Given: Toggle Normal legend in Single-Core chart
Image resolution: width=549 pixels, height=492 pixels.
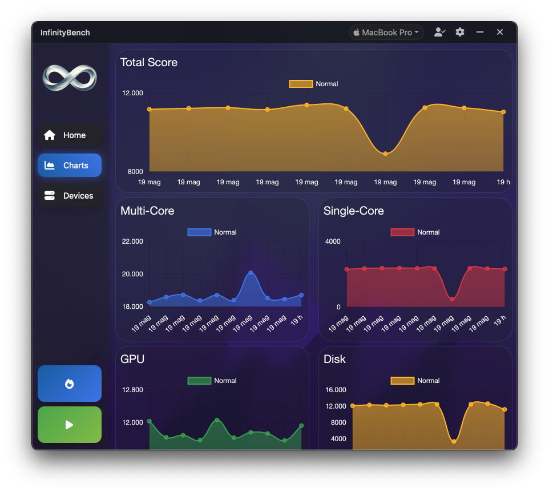Looking at the screenshot, I should point(415,232).
